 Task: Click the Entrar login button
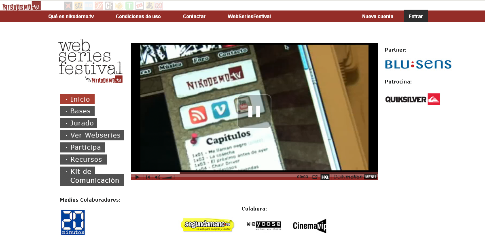(416, 16)
